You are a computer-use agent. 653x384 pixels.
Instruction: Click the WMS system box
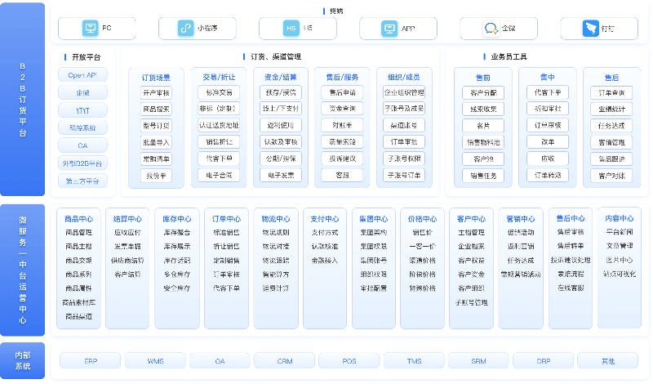pyautogui.click(x=155, y=361)
